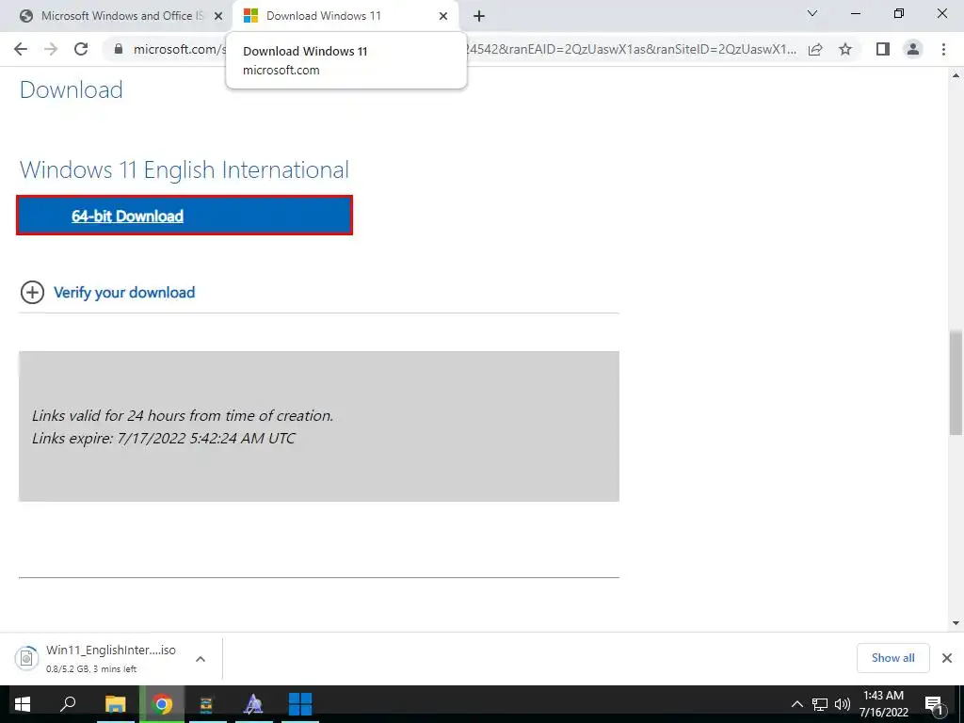
Task: Open the Windows Start menu
Action: click(23, 704)
